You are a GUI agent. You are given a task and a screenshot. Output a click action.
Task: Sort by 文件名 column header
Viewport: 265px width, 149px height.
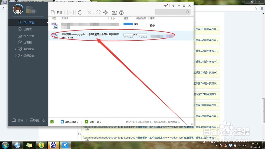tap(65, 18)
